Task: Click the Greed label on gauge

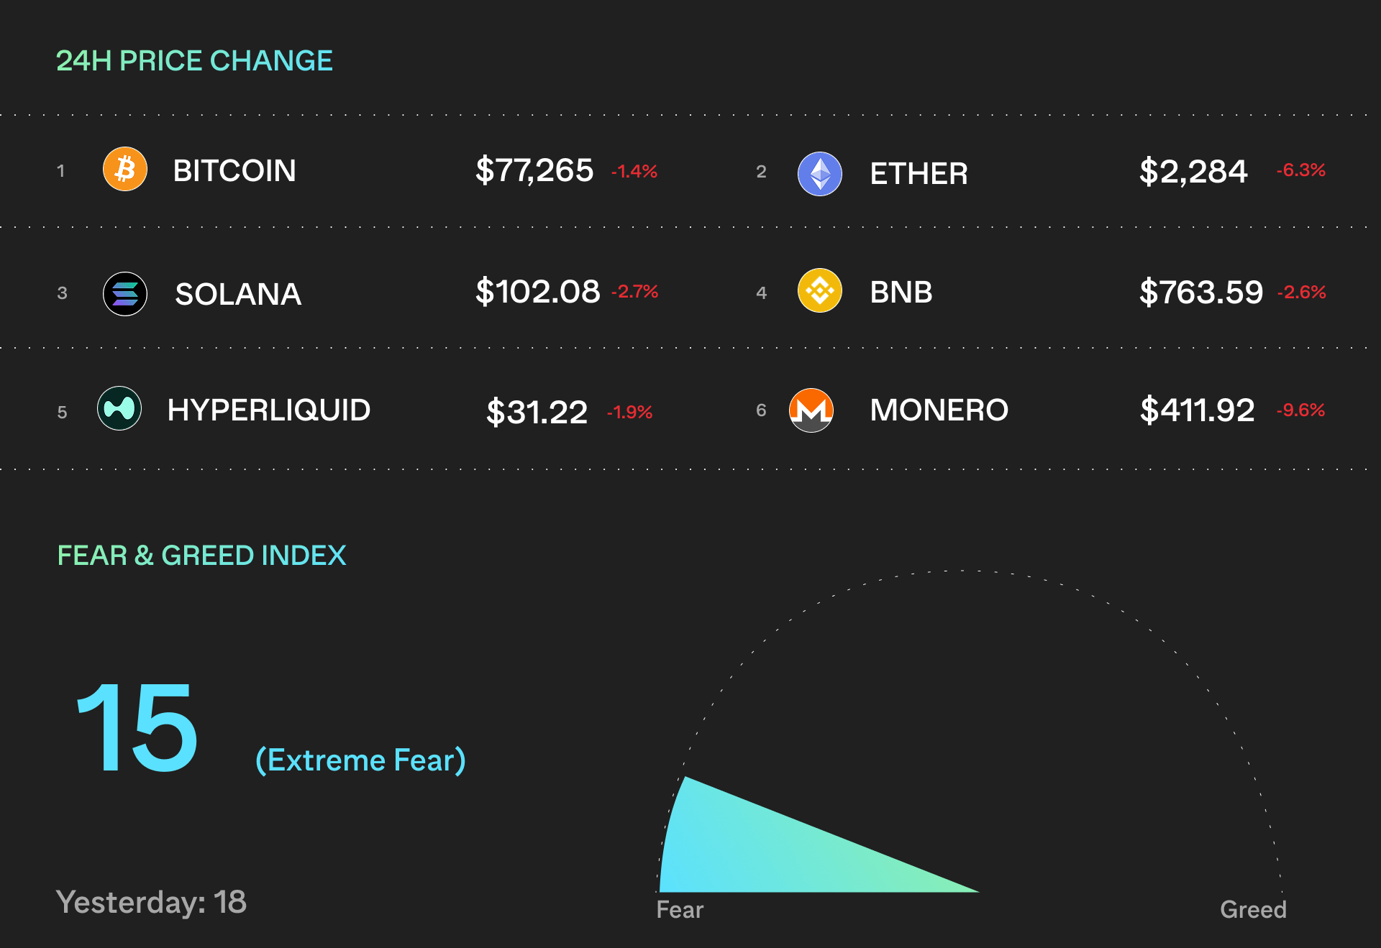Action: pyautogui.click(x=1253, y=910)
